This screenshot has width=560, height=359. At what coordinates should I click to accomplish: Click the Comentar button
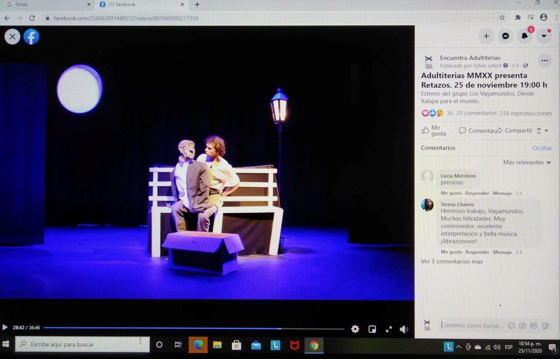tap(477, 131)
